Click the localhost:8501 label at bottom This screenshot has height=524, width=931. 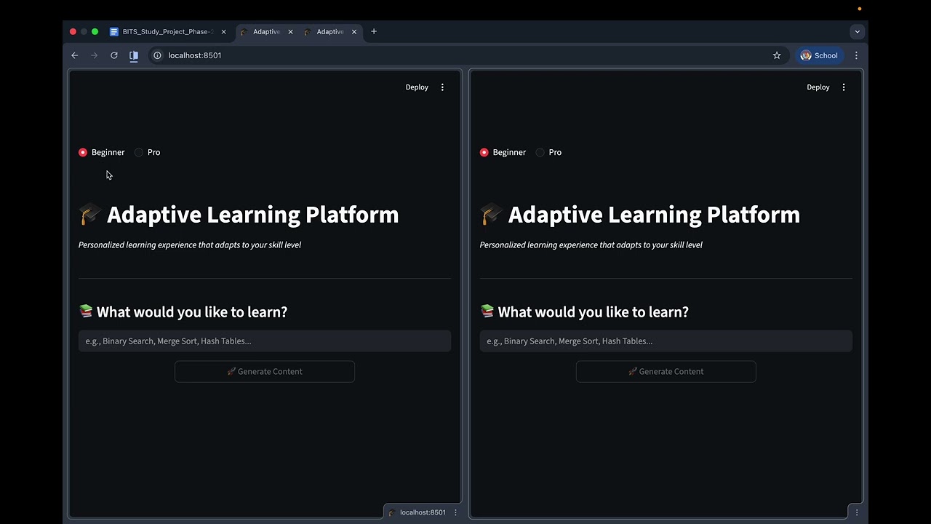point(423,512)
